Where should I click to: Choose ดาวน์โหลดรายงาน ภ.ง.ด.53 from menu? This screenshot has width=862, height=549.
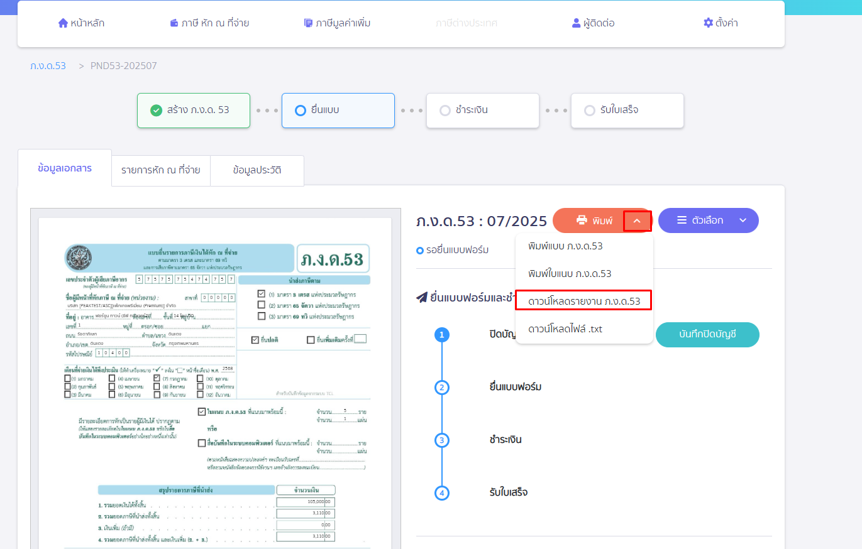583,301
